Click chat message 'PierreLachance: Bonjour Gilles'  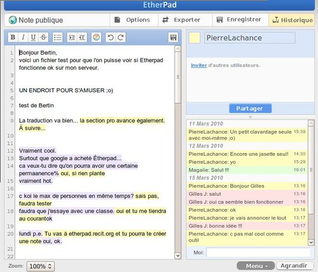247,186
